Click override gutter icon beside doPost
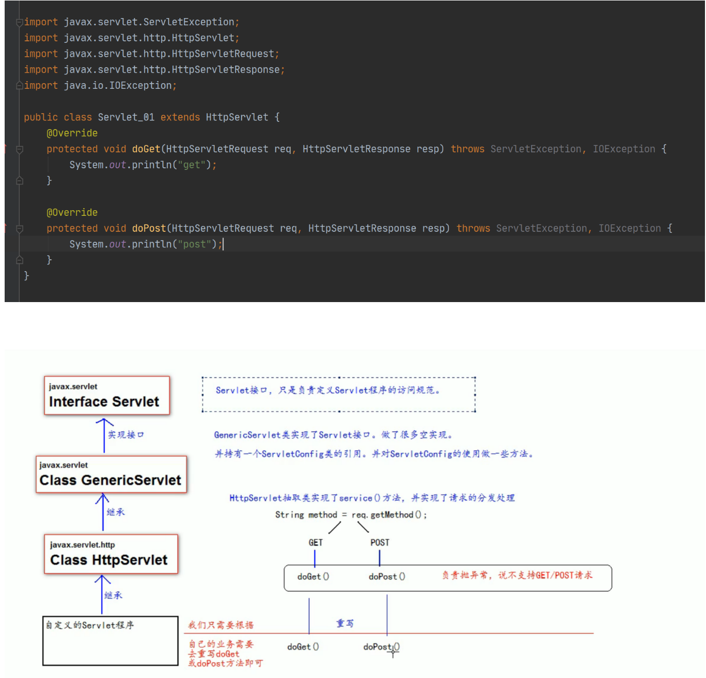Image resolution: width=706 pixels, height=678 pixels. pyautogui.click(x=6, y=228)
